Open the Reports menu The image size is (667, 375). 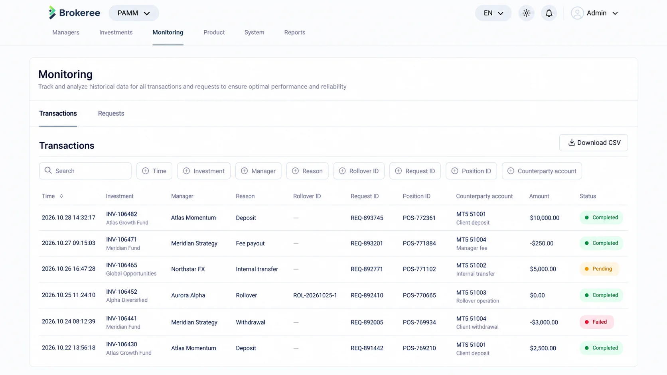295,32
